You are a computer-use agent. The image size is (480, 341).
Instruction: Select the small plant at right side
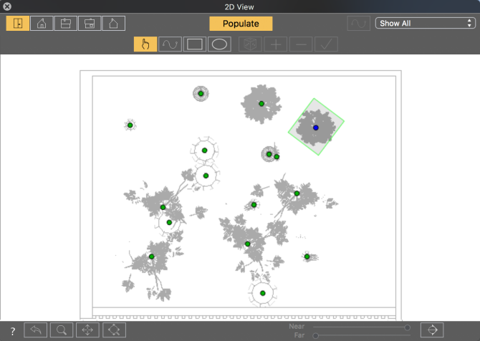[307, 256]
